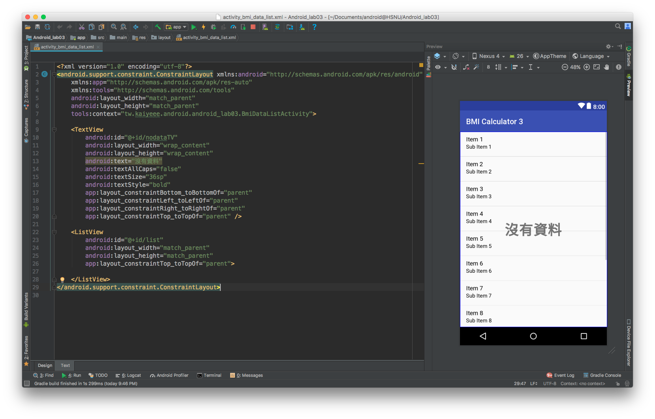
Task: Click the Find magnifier icon in toolbar
Action: tap(114, 27)
